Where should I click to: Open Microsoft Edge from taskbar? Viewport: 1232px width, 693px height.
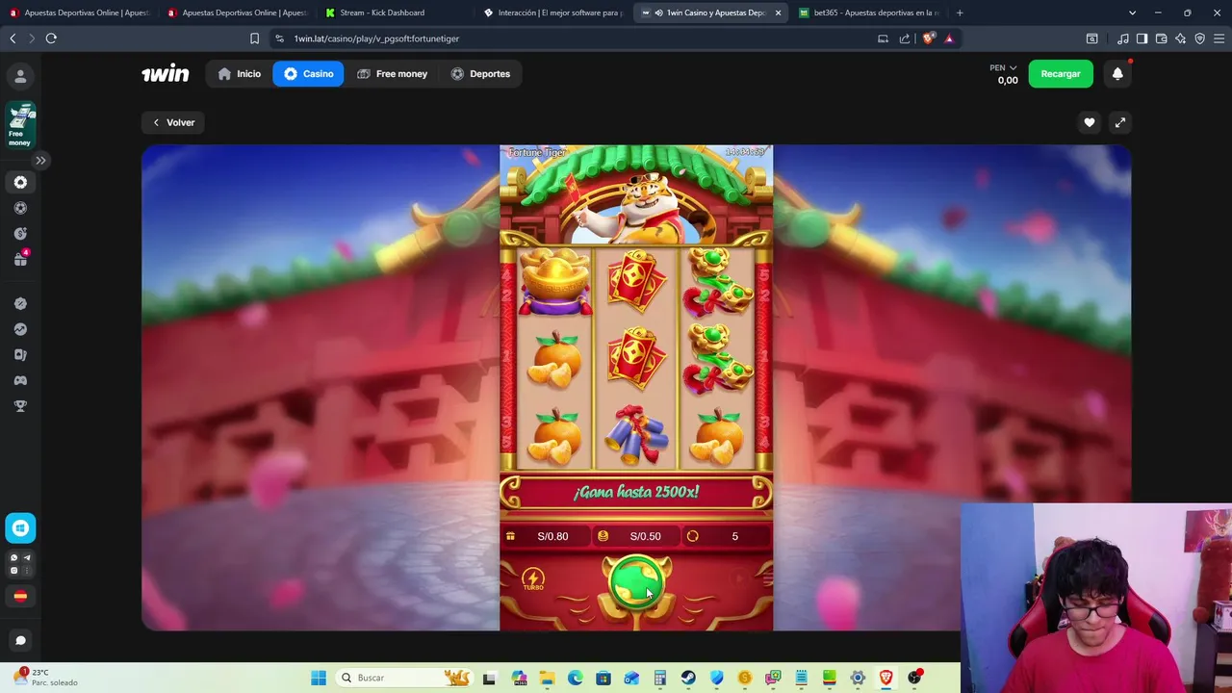point(575,678)
